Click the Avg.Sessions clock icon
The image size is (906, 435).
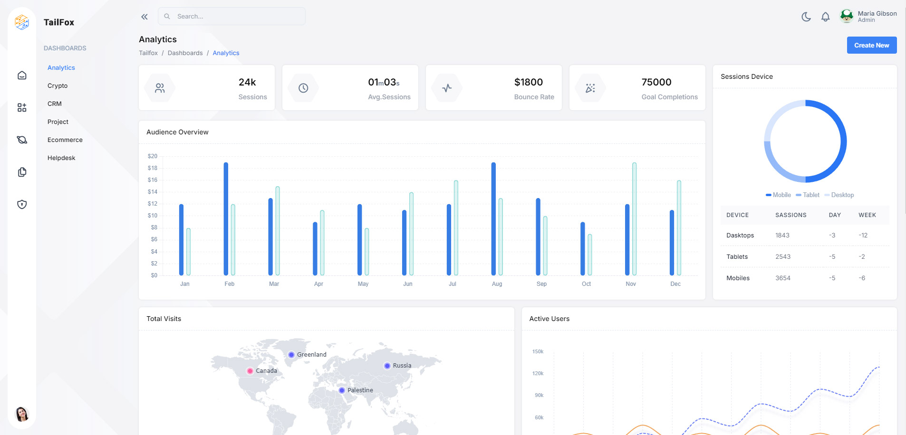coord(303,88)
